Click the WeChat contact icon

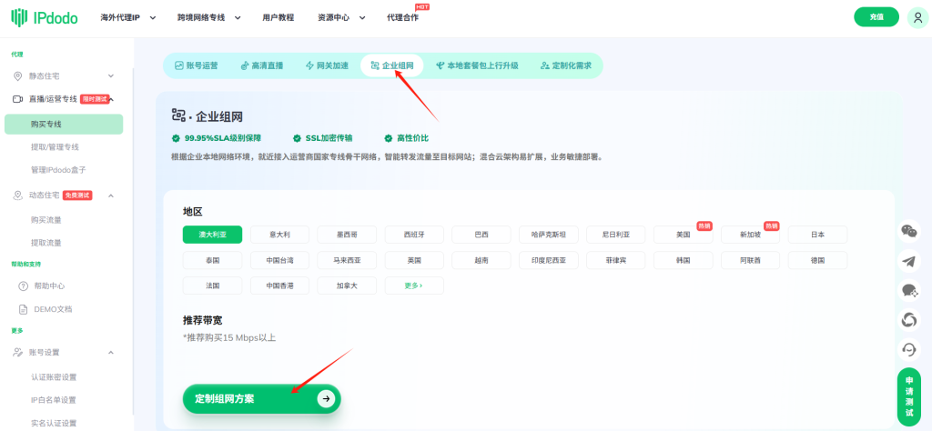tap(909, 231)
